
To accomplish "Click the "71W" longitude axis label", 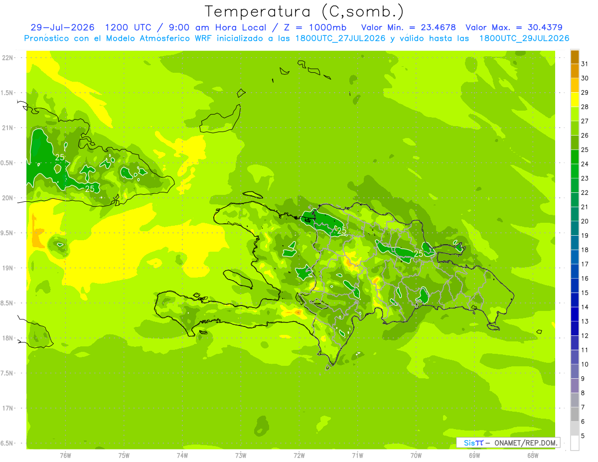I will tap(357, 455).
